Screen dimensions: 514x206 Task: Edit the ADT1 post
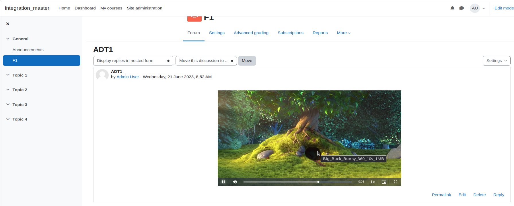[x=462, y=195]
